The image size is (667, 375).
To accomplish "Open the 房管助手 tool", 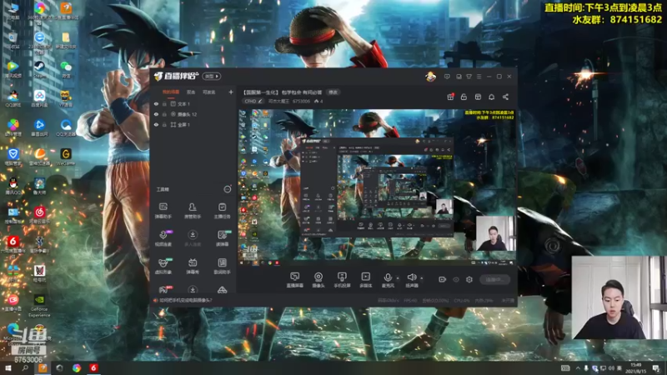I will coord(193,211).
